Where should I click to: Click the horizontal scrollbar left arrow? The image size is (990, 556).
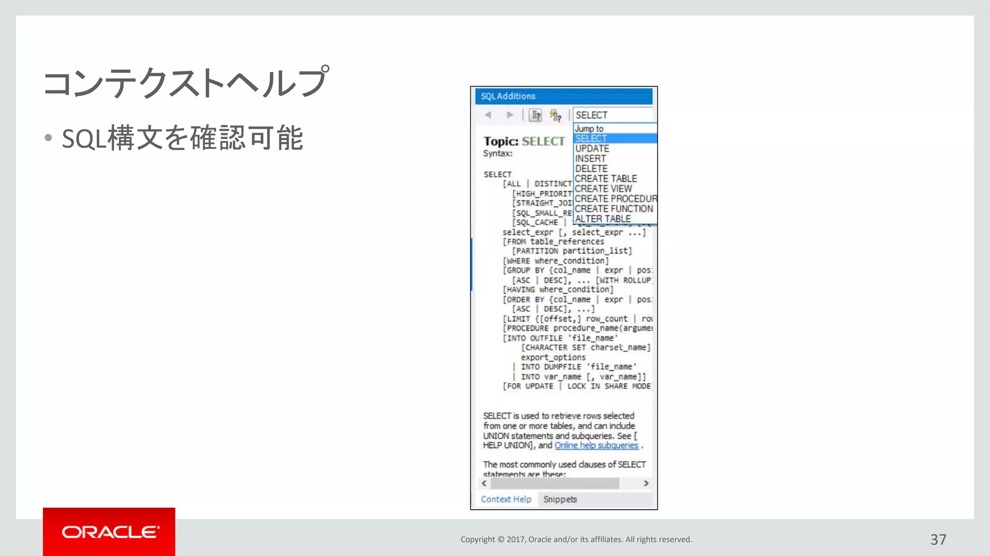pyautogui.click(x=484, y=483)
